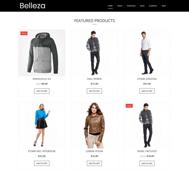Open the Pages menu
The height and width of the screenshot is (172, 189).
tap(120, 6)
